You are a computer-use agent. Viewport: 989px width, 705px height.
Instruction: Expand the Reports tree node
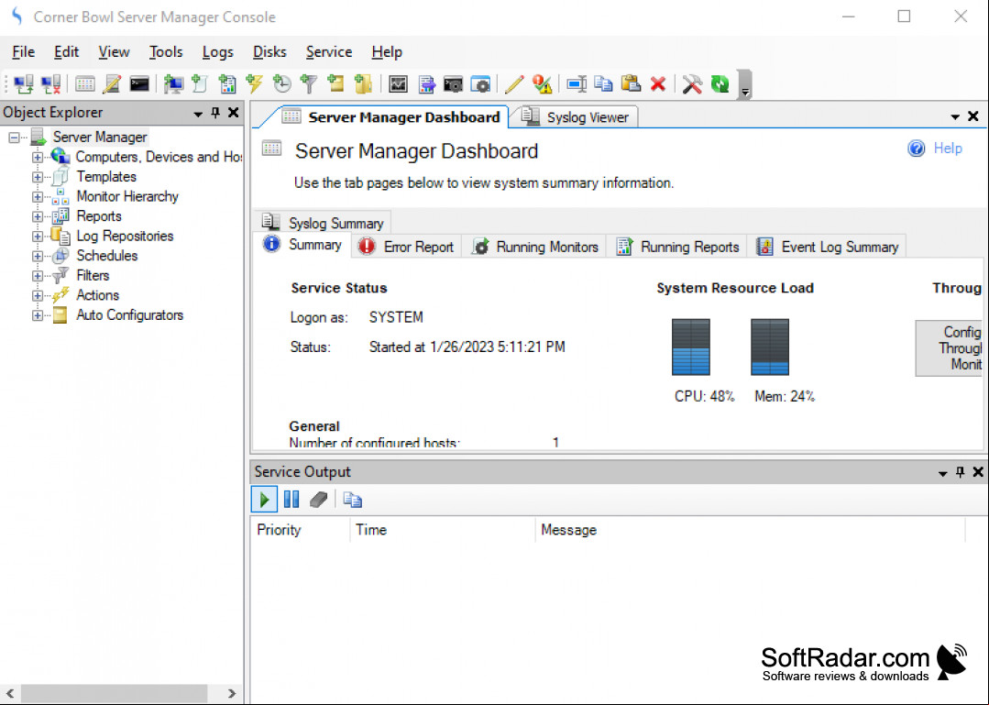pos(38,216)
